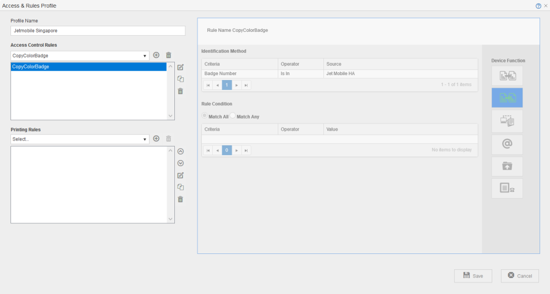Screen dimensions: 550x294
Task: Click the Profile Name input field
Action: (x=98, y=31)
